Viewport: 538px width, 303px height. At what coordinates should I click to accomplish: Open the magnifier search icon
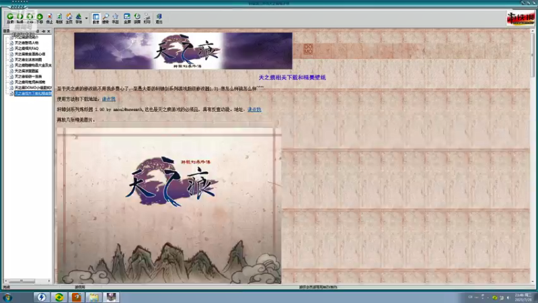tap(106, 18)
